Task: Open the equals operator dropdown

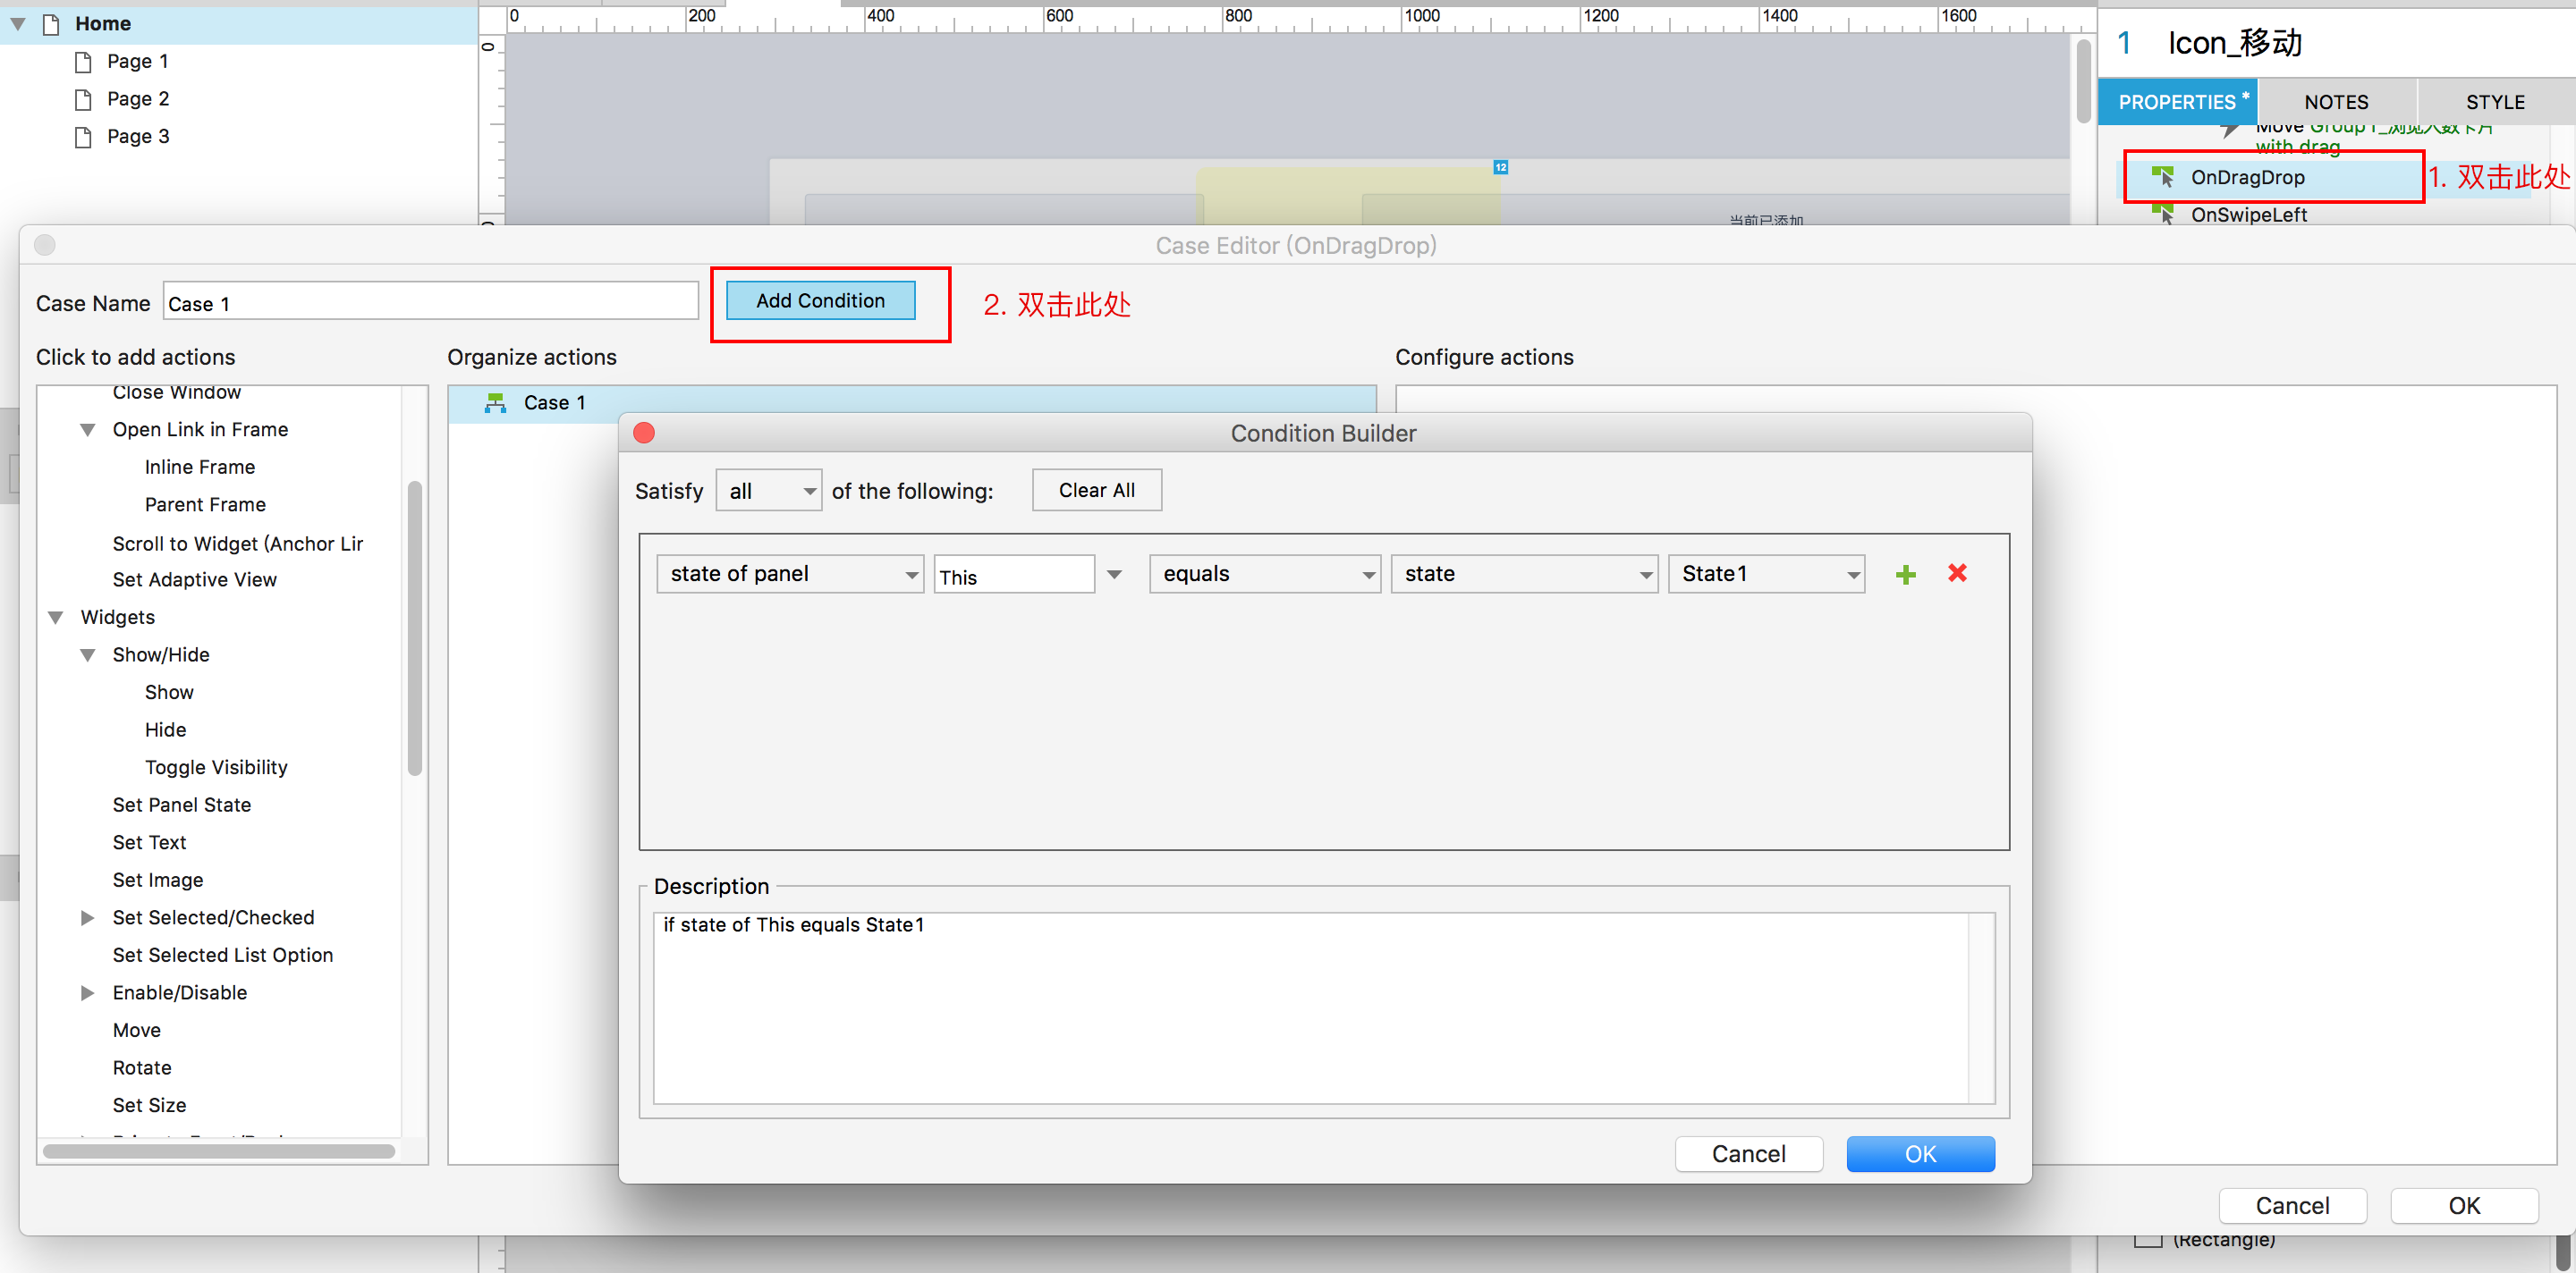Action: pyautogui.click(x=1264, y=575)
